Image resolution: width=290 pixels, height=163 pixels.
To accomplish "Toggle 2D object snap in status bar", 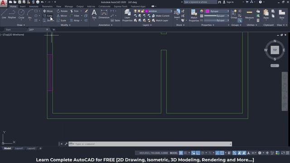I will (x=222, y=153).
